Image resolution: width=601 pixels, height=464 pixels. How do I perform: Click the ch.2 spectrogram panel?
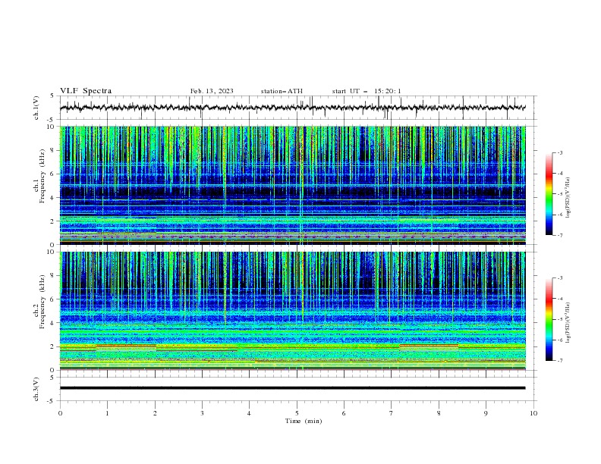click(x=293, y=311)
